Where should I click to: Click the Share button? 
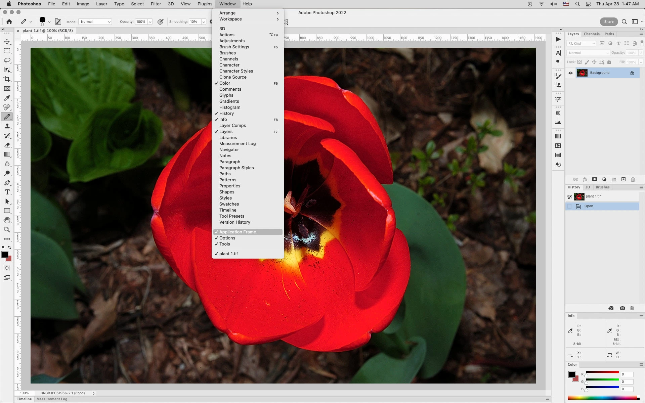pyautogui.click(x=608, y=22)
